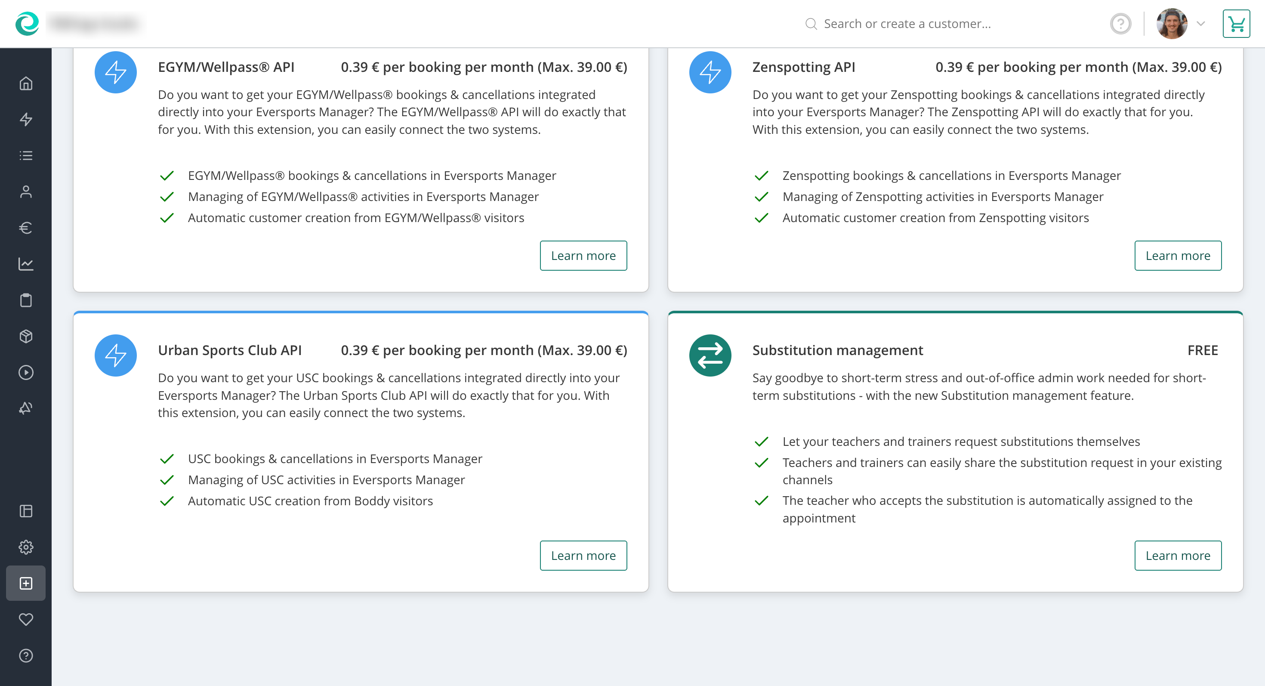1265x686 pixels.
Task: Click Learn more for EGYM/Wellpass API
Action: [583, 255]
